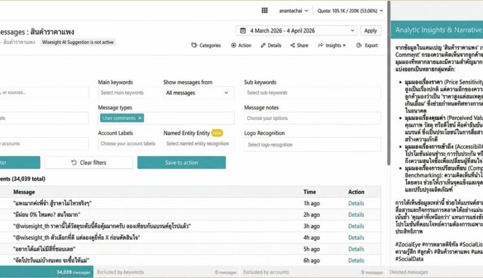Open the apps grid icon
Viewport: 483px width, 278px height.
265,11
